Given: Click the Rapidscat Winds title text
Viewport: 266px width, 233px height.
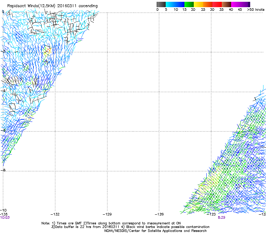Looking at the screenshot, I should tap(52, 6).
